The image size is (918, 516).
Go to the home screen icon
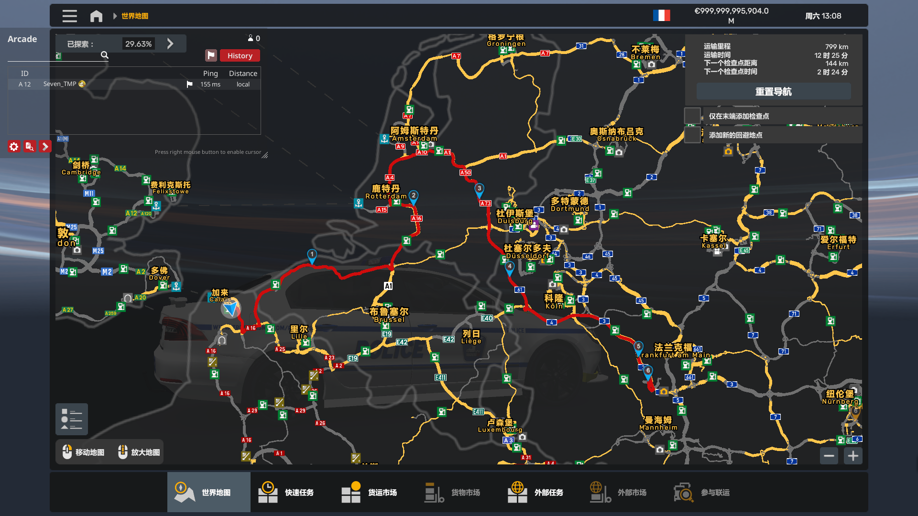click(x=96, y=16)
